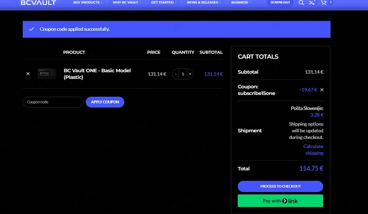Select the -19.67 € coupon discount

point(308,90)
